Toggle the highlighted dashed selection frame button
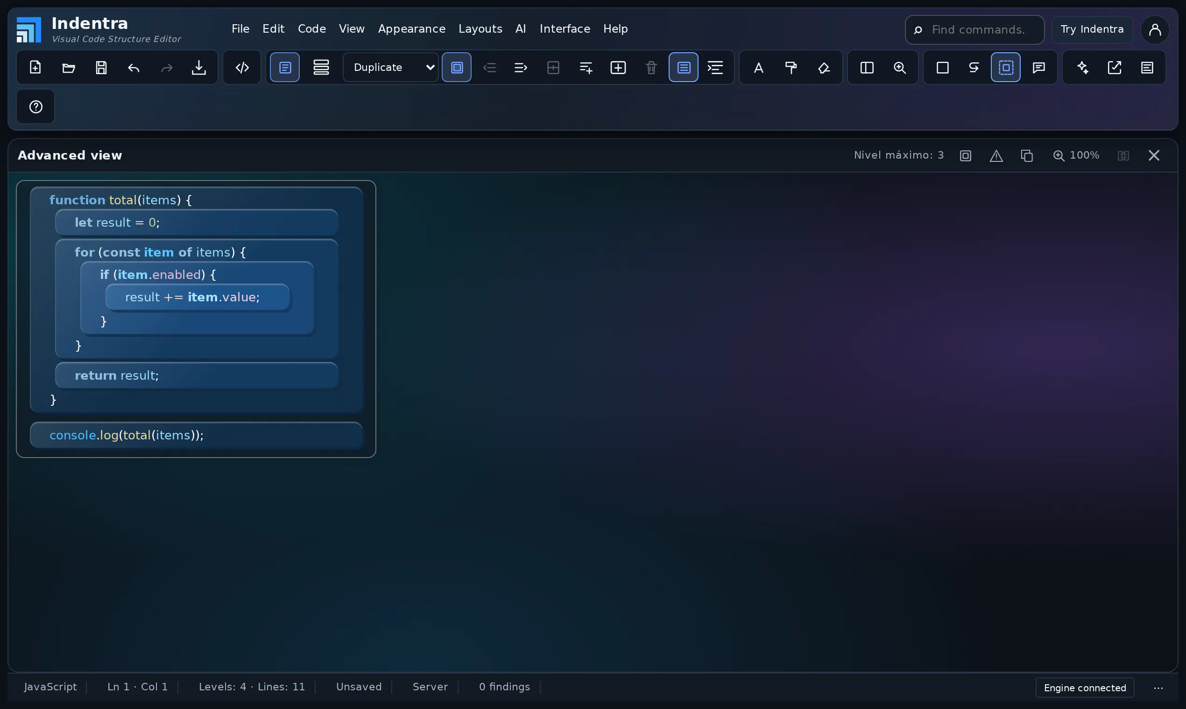 pyautogui.click(x=1006, y=67)
